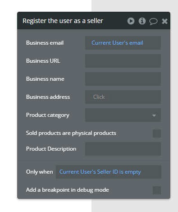The height and width of the screenshot is (212, 178).
Task: Toggle Sold products are physical products checkbox
Action: click(157, 134)
